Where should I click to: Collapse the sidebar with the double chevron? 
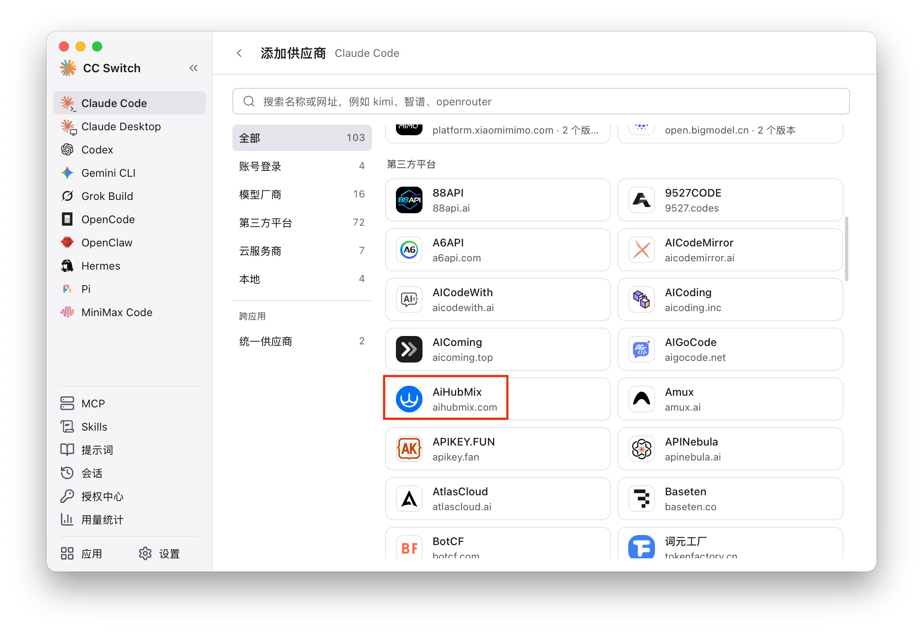(x=193, y=68)
